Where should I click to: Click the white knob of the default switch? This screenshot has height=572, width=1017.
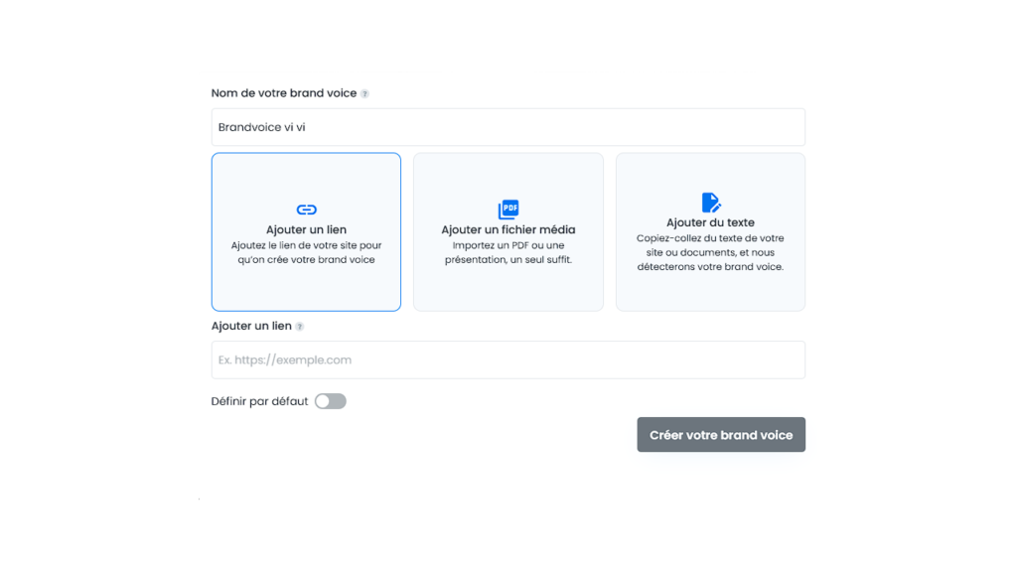point(323,401)
